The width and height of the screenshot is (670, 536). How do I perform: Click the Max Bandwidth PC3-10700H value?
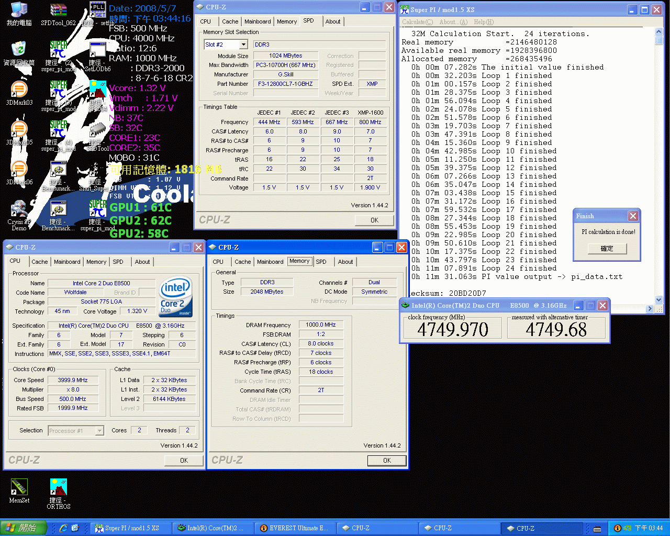tap(285, 65)
